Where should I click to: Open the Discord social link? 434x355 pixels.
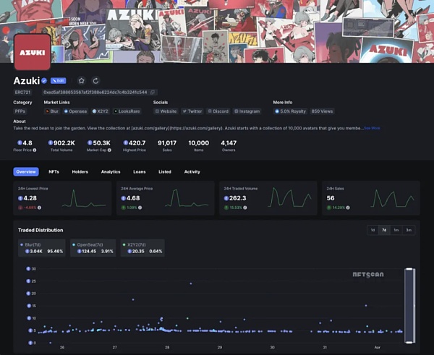[218, 111]
